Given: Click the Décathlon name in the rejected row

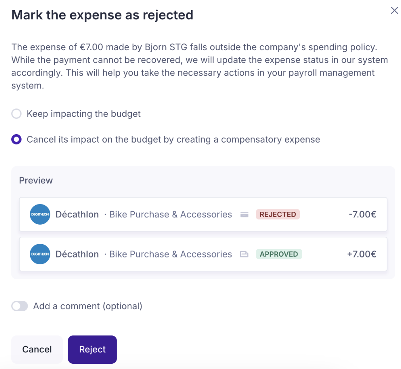Looking at the screenshot, I should point(77,214).
